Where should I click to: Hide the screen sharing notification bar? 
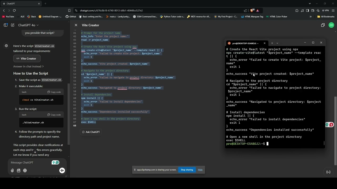(x=200, y=170)
